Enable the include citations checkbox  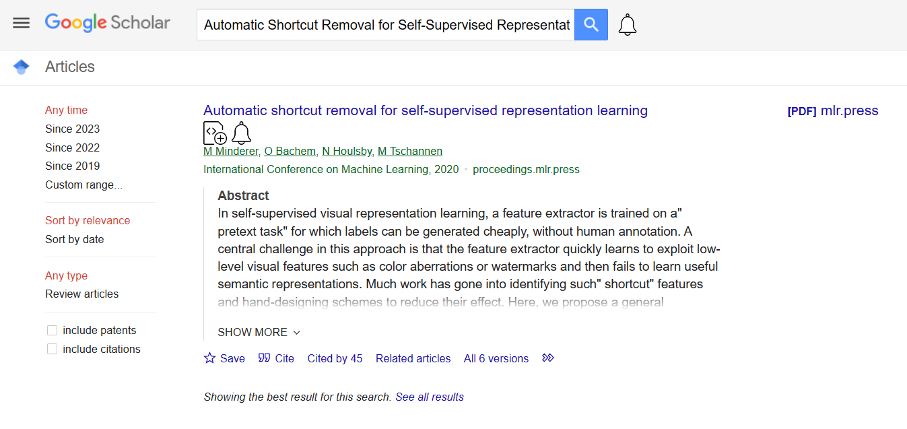[x=52, y=349]
